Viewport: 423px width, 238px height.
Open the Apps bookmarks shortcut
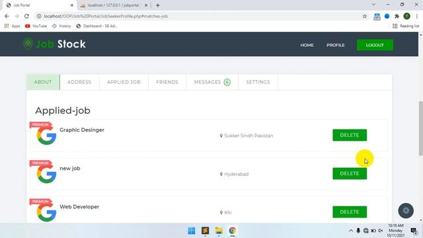[13, 26]
